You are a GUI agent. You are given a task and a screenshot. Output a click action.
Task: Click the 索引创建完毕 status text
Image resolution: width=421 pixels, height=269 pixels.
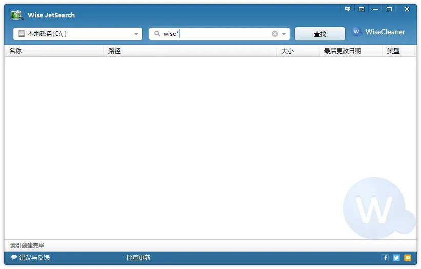[27, 245]
